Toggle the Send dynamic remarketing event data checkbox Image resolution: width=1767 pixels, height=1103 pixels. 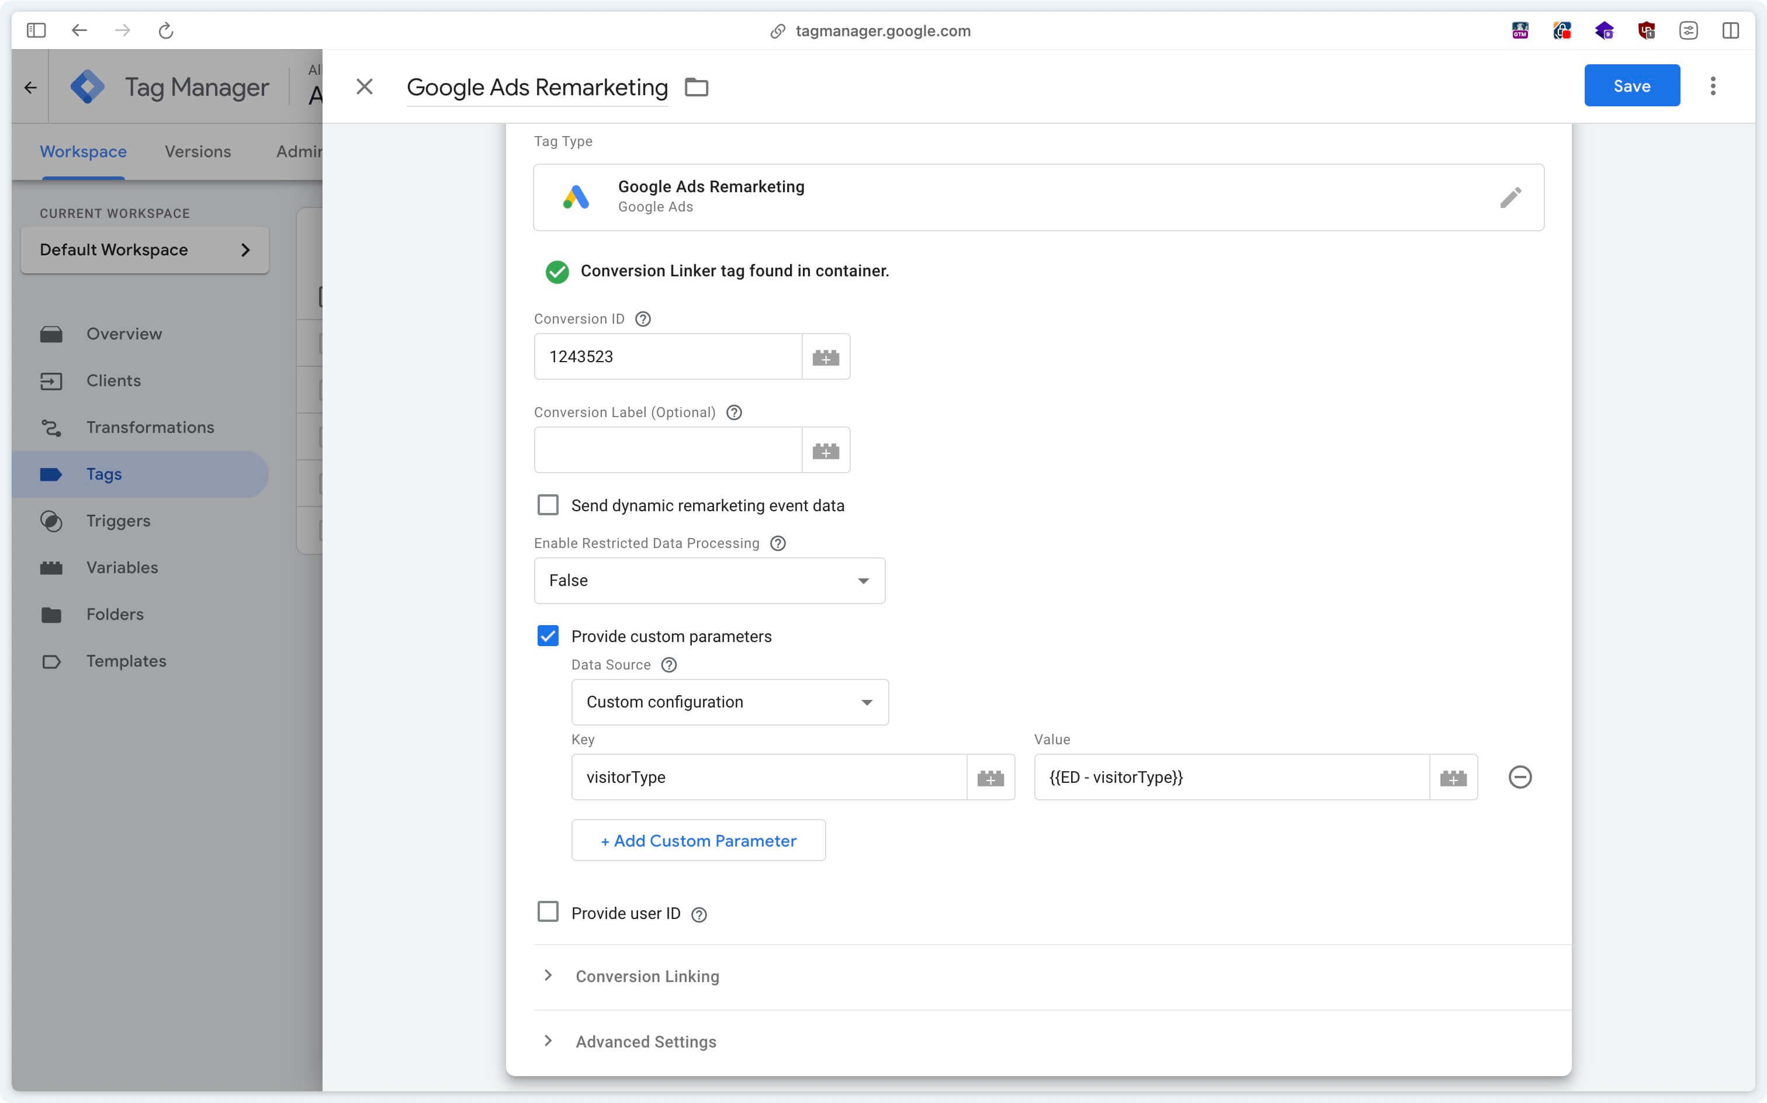pyautogui.click(x=548, y=506)
